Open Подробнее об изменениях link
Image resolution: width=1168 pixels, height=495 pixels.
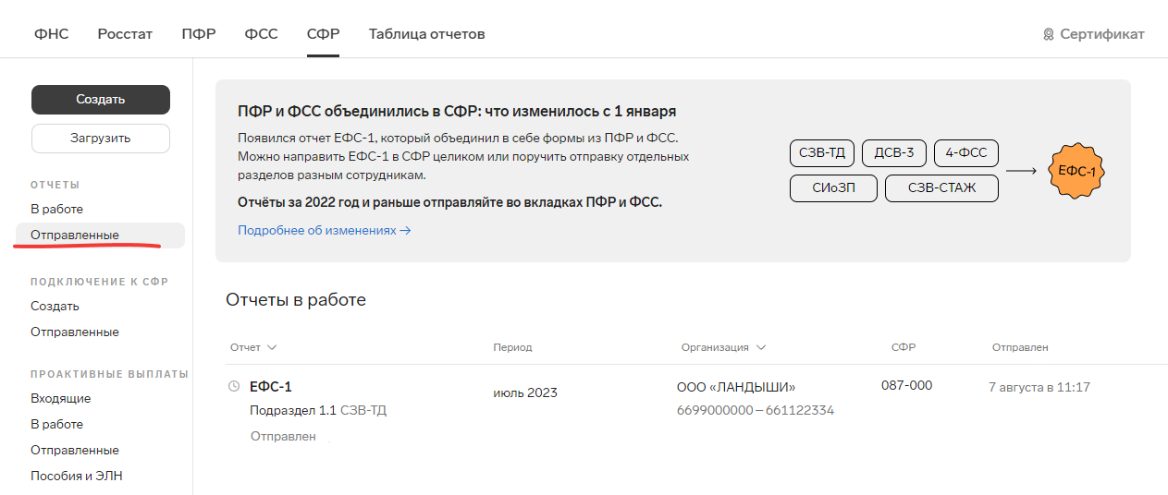click(x=325, y=230)
